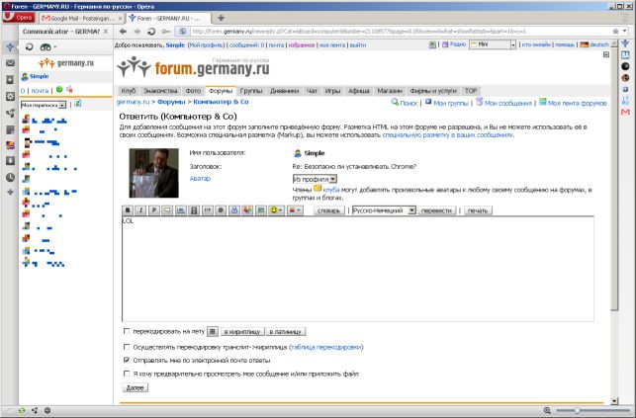
Task: Click green online status icon in Communicator
Action: click(59, 90)
